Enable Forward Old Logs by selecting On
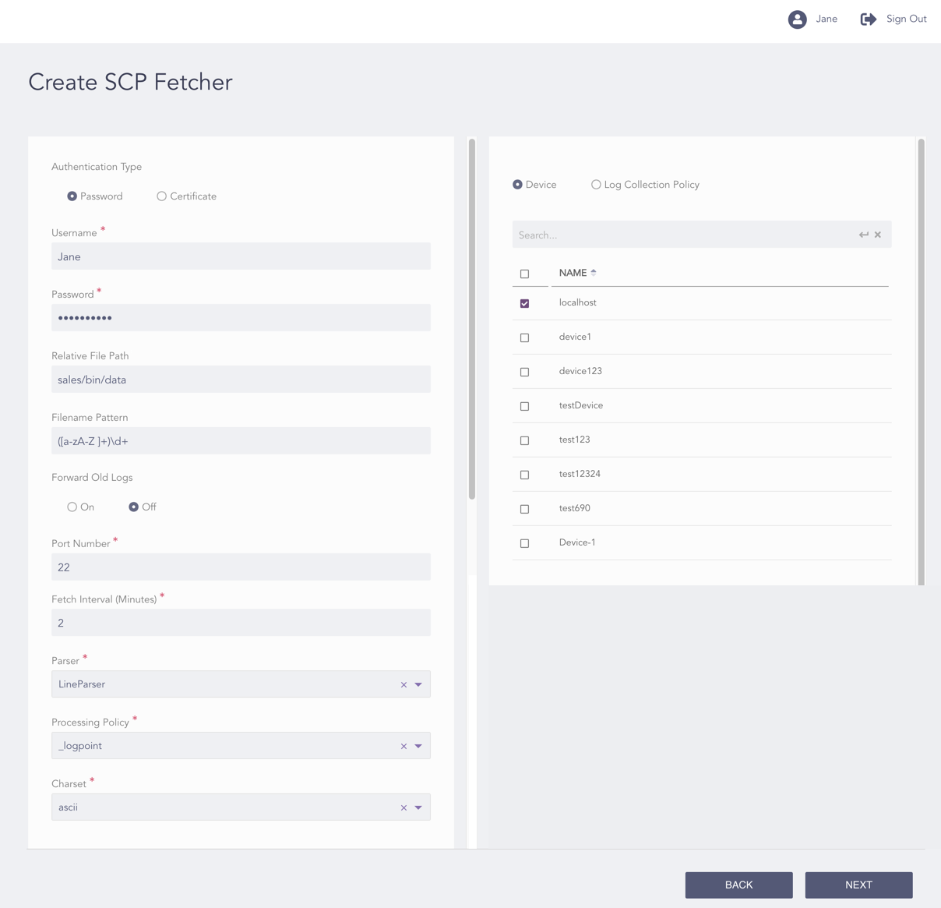 pos(72,507)
